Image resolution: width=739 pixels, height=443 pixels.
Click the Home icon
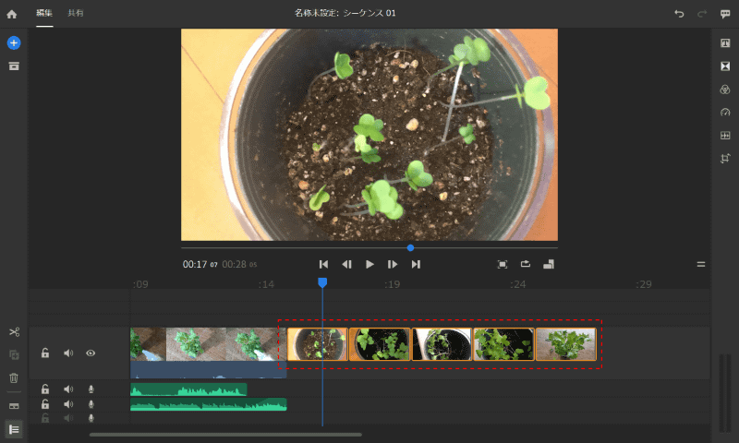[x=12, y=14]
